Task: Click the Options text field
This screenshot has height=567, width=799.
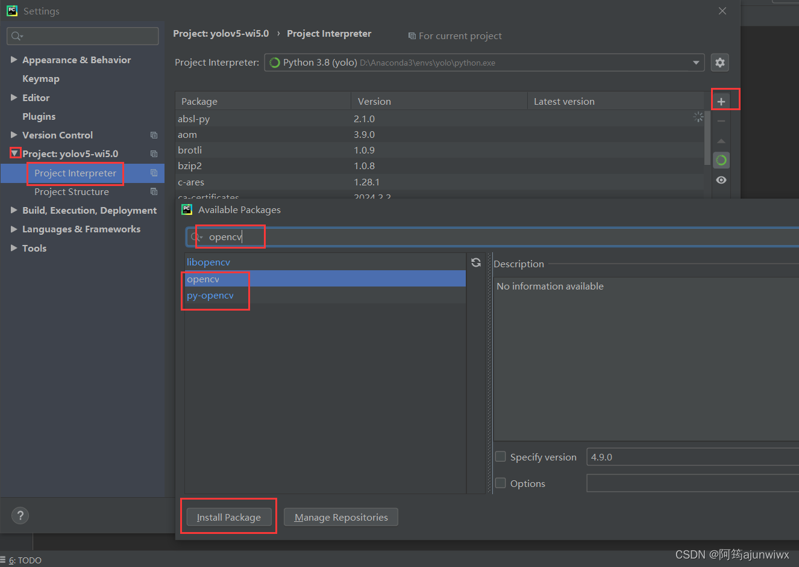Action: pyautogui.click(x=692, y=483)
